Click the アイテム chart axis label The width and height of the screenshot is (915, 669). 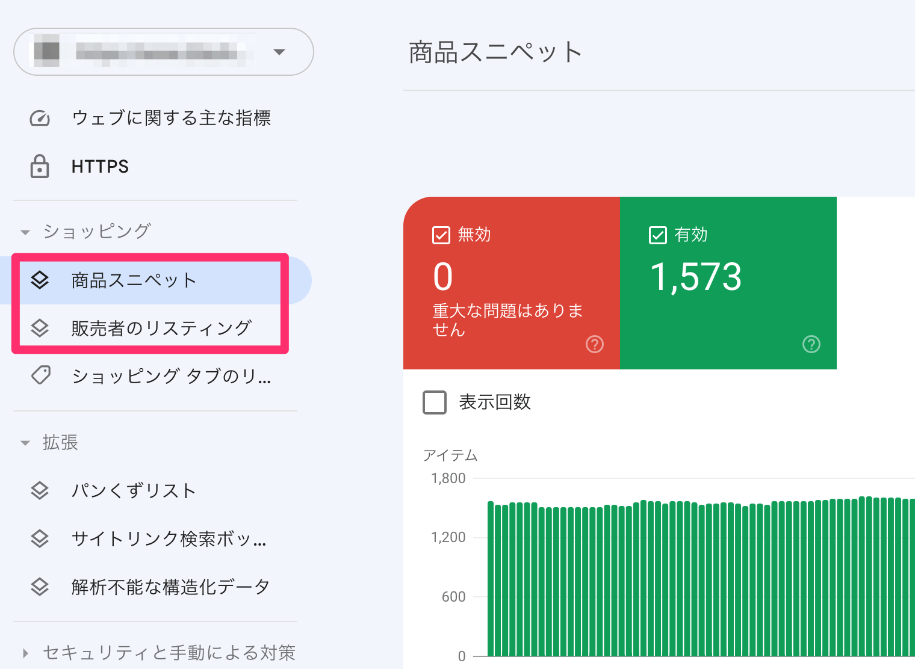tap(450, 455)
